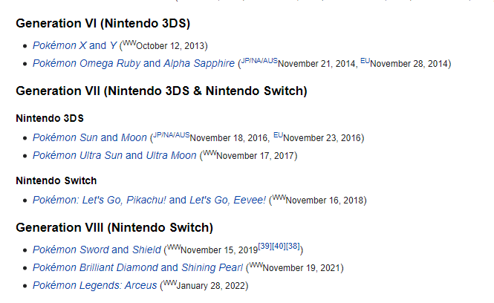Open Let's Go, Eevee! link
The height and width of the screenshot is (303, 494).
coord(228,200)
